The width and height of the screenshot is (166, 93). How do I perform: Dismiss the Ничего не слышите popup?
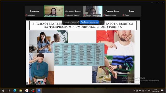102,22
